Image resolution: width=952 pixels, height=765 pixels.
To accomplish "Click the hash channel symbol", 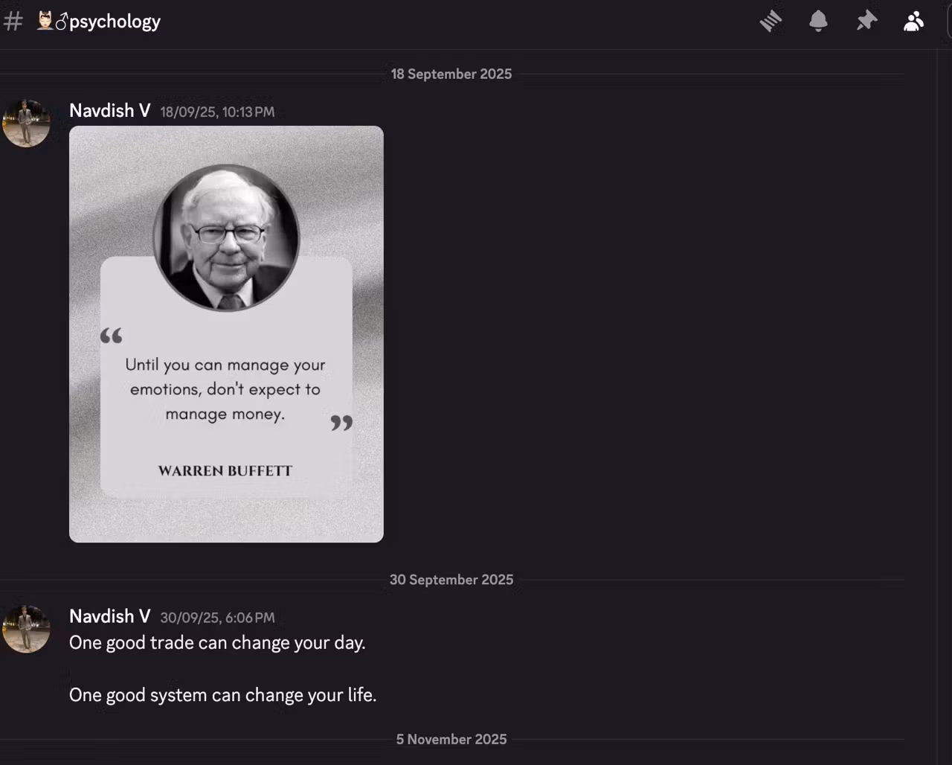I will 13,22.
